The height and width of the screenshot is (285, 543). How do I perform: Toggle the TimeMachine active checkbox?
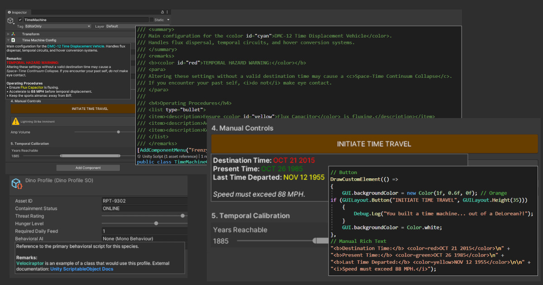tap(20, 20)
